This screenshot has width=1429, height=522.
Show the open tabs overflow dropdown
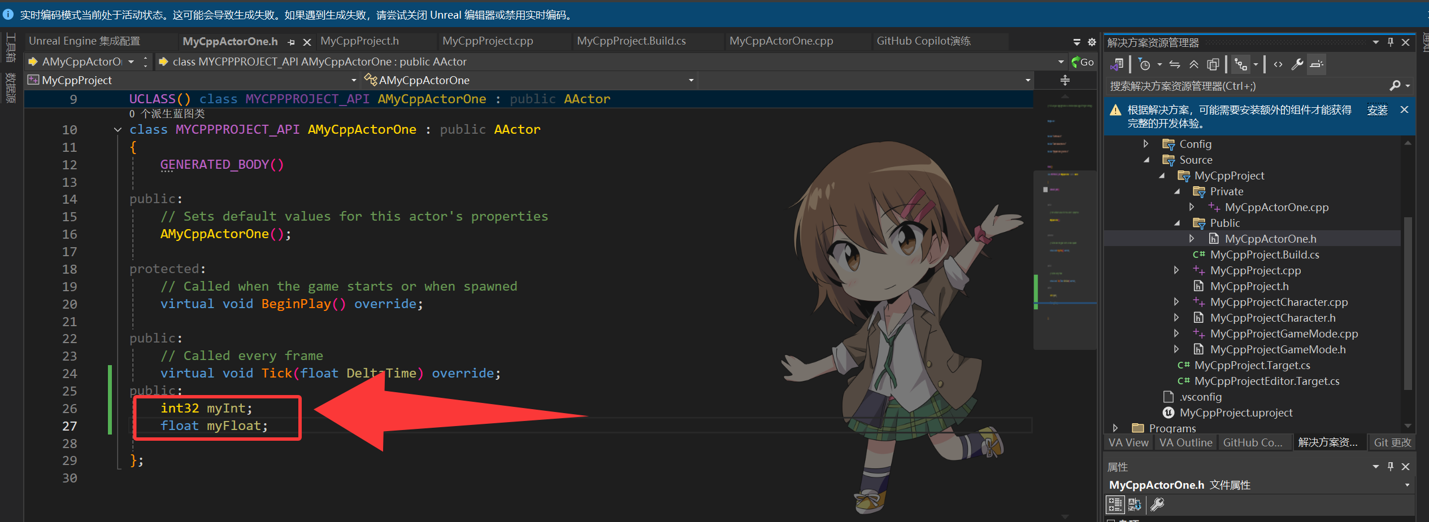pos(1077,42)
